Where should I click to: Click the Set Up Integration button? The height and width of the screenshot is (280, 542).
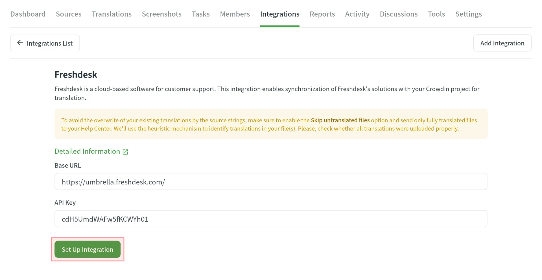coord(88,249)
